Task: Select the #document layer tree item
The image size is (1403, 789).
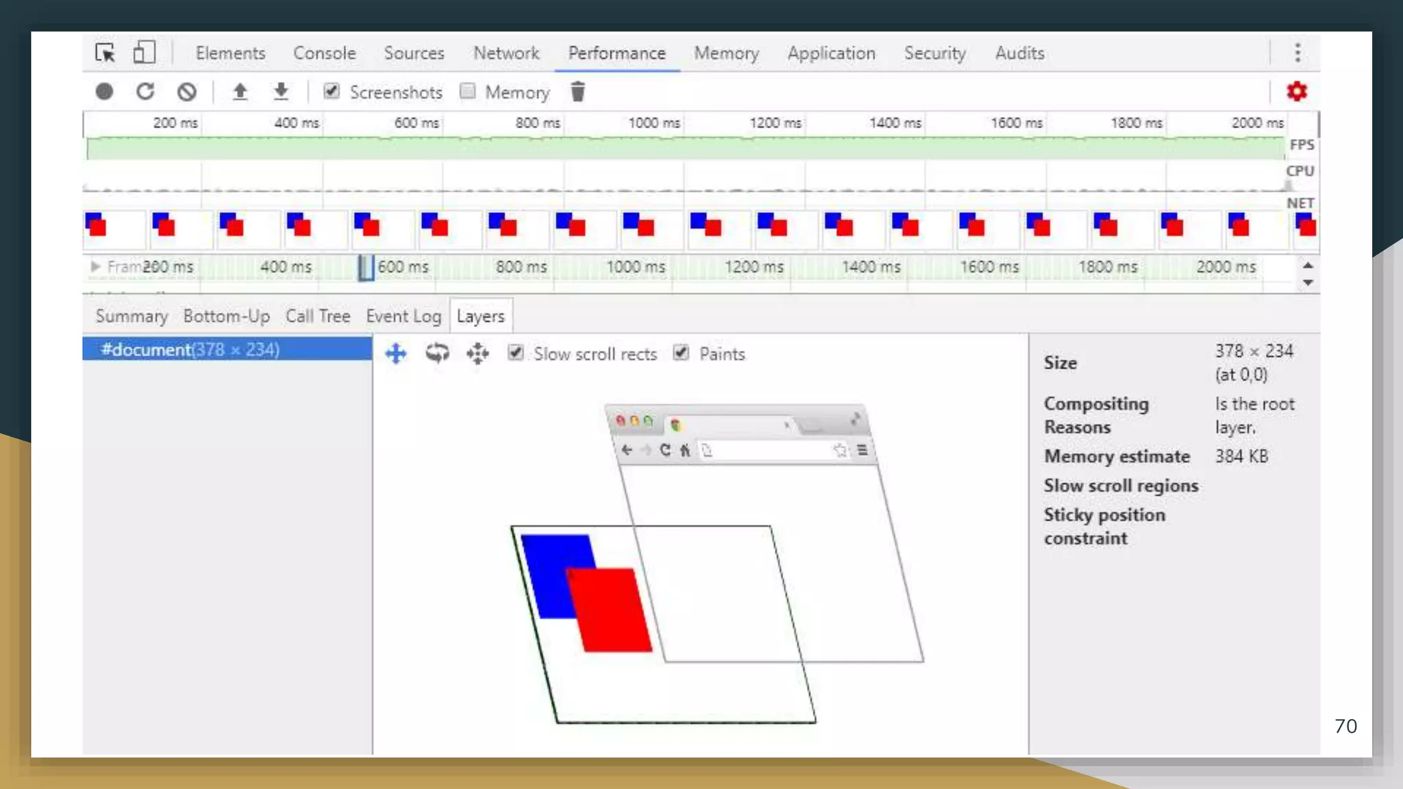Action: pyautogui.click(x=190, y=349)
